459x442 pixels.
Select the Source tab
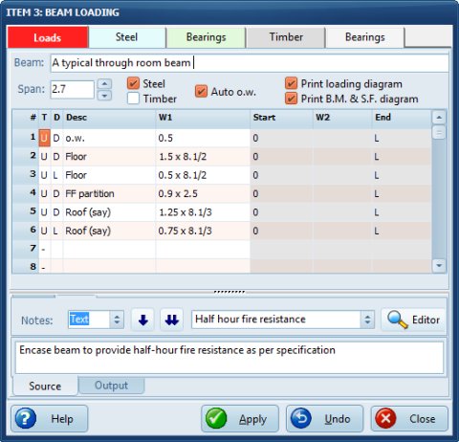pyautogui.click(x=45, y=386)
